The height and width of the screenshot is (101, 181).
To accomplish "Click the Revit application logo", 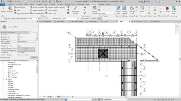I will [1, 1].
